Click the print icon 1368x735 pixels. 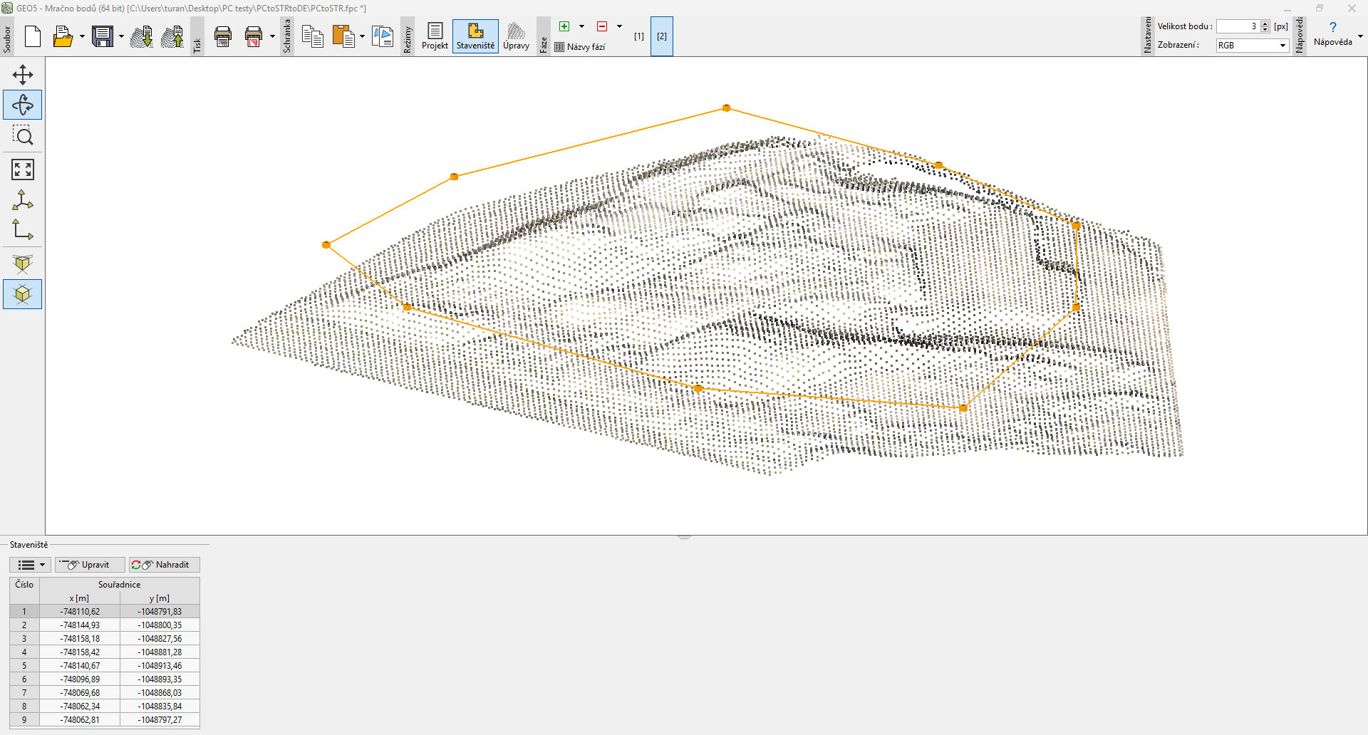223,36
